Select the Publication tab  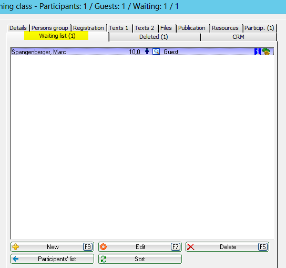[192, 28]
